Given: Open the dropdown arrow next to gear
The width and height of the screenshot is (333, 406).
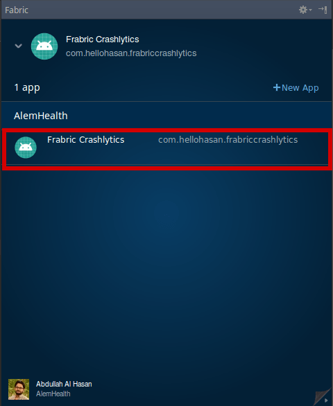Looking at the screenshot, I should 310,10.
